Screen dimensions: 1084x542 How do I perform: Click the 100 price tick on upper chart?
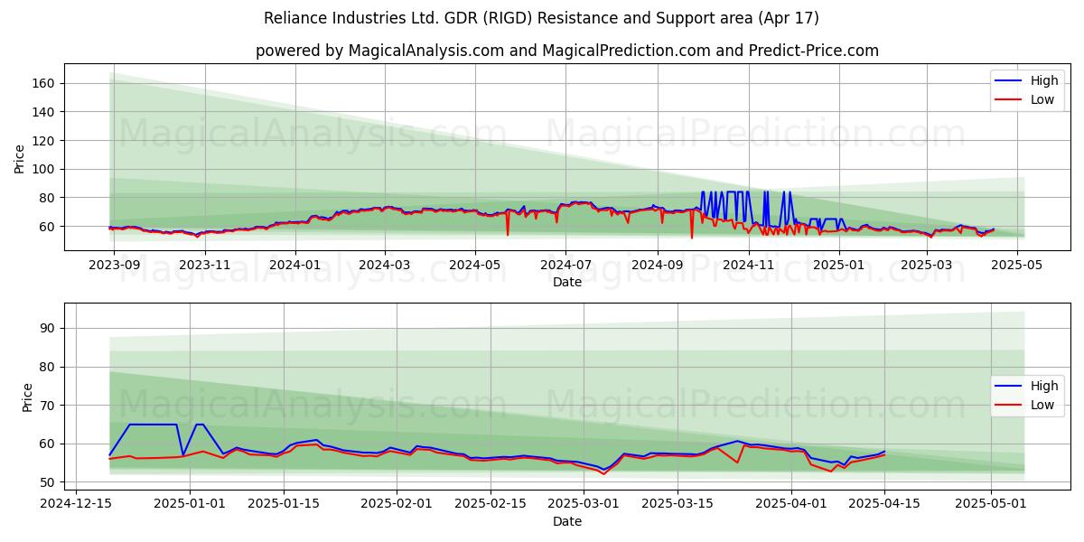44,169
